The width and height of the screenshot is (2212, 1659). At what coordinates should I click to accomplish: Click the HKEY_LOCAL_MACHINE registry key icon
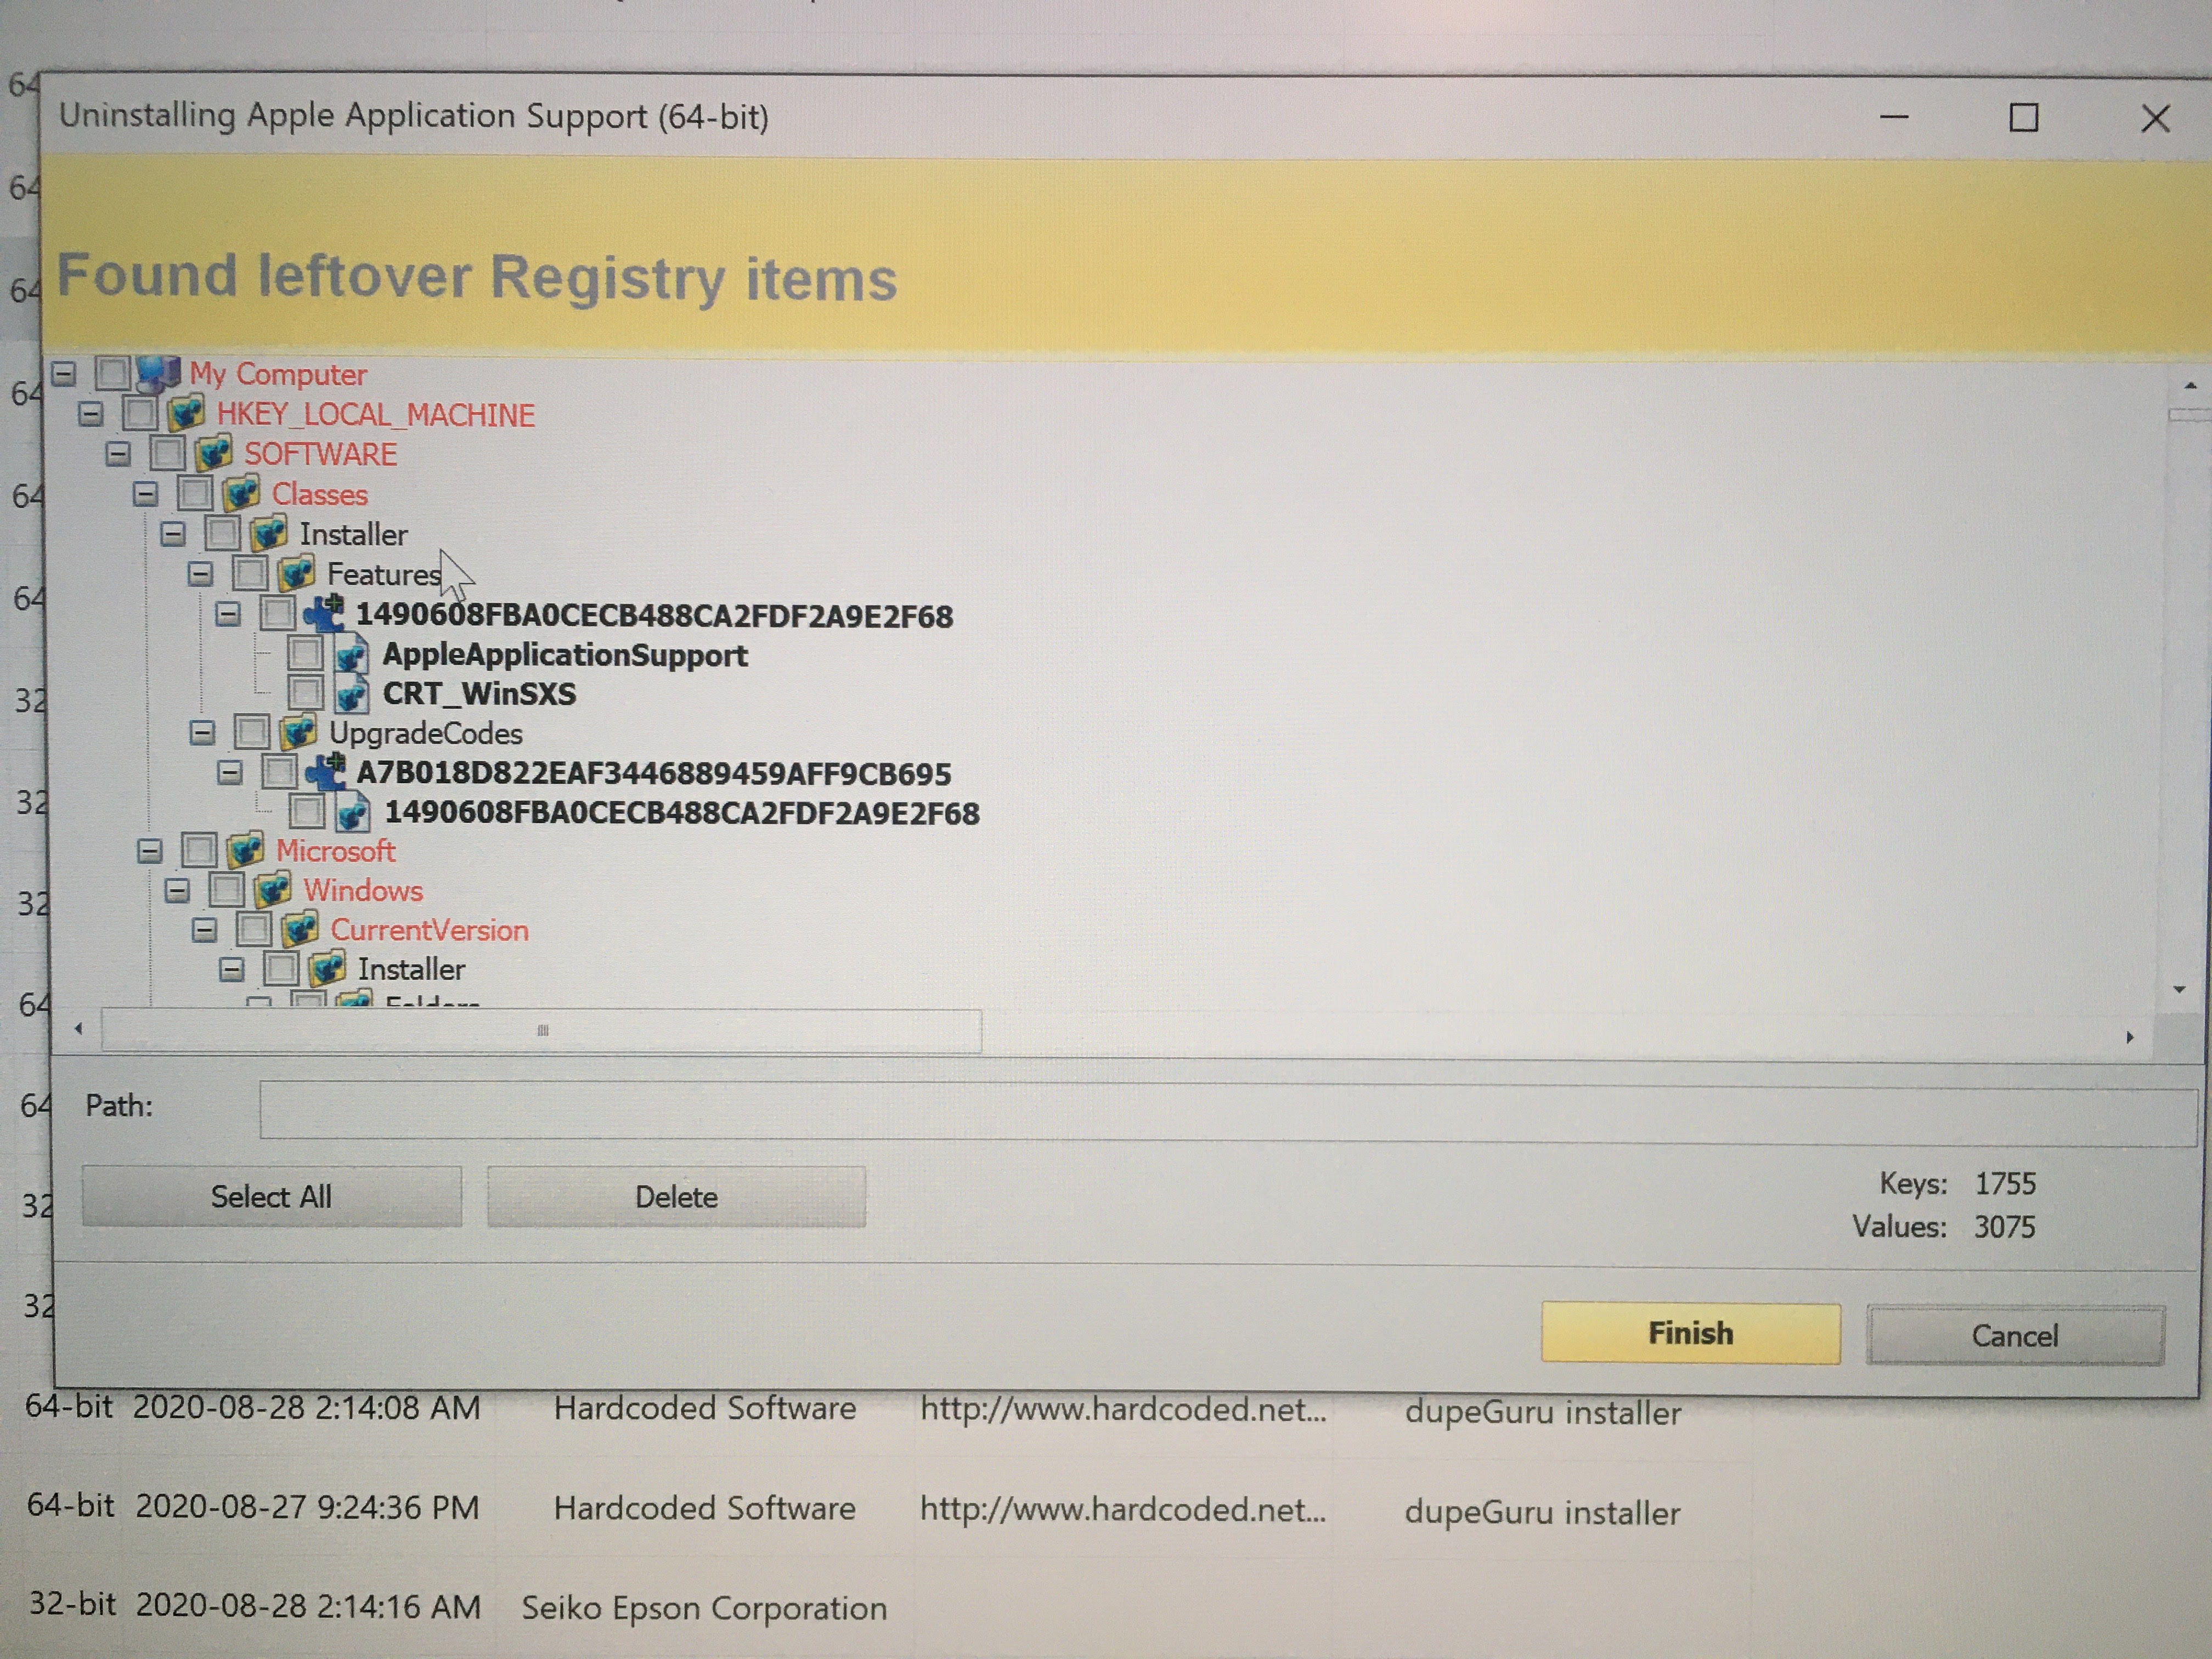coord(186,414)
